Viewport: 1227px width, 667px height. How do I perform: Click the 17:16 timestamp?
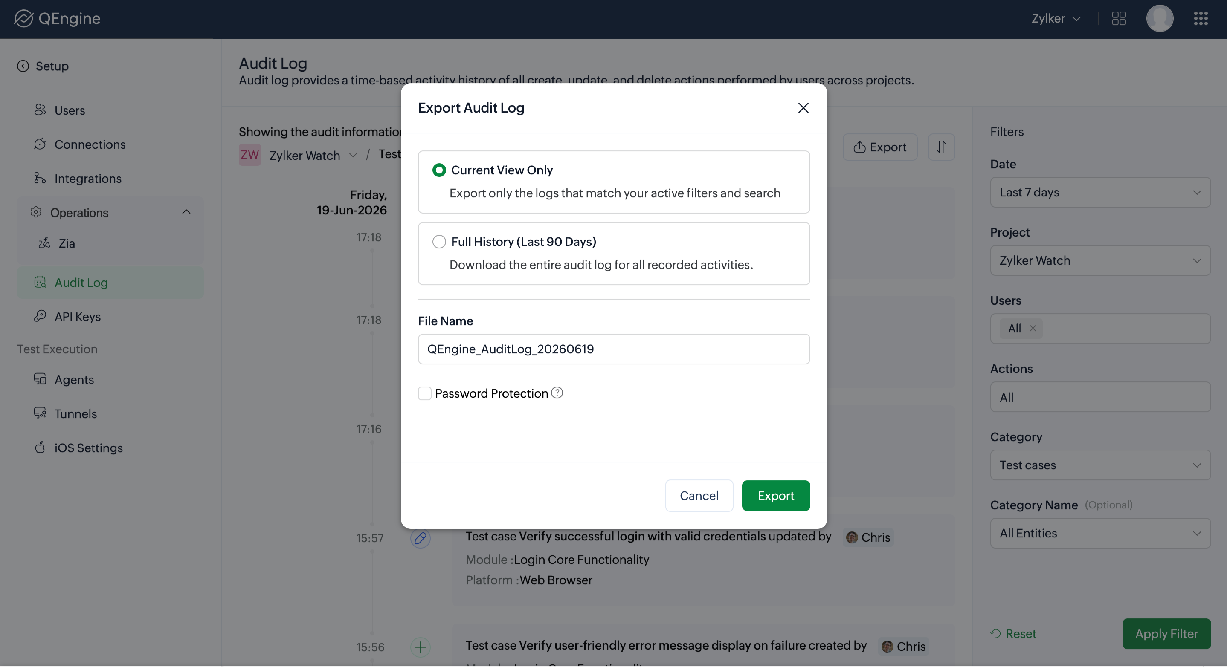click(368, 429)
